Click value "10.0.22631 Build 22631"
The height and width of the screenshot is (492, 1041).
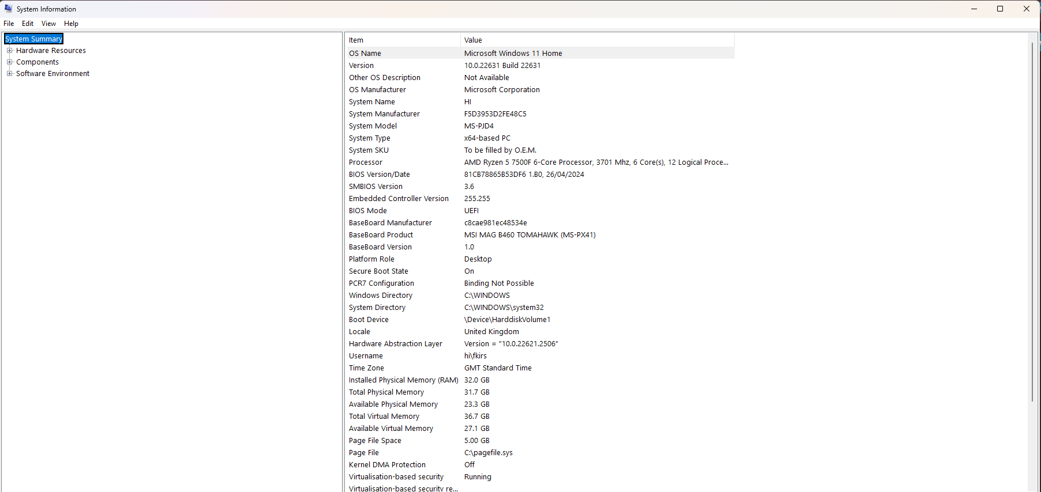[x=502, y=65]
